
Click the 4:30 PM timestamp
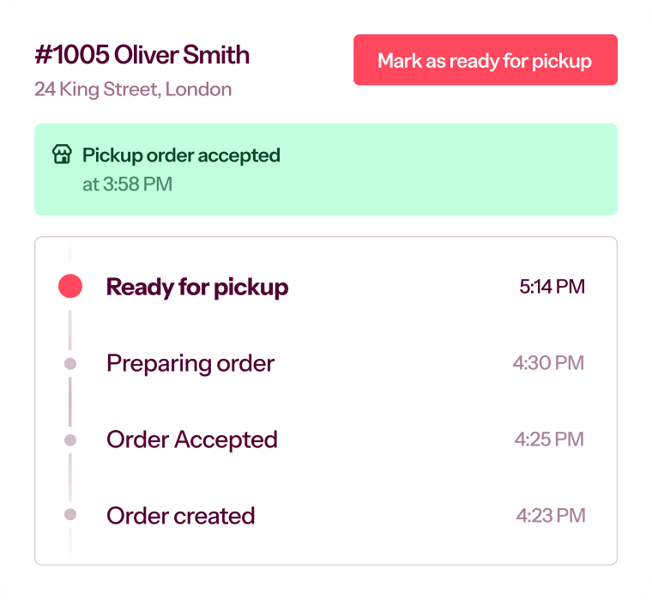548,363
